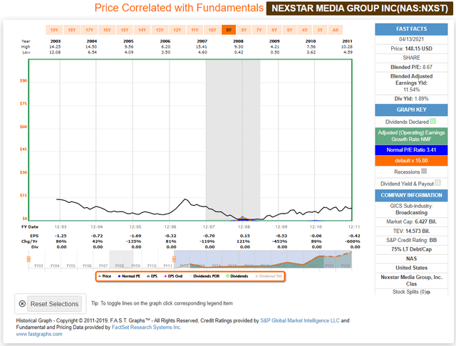Toggle the Dividends legend item

coord(237,276)
